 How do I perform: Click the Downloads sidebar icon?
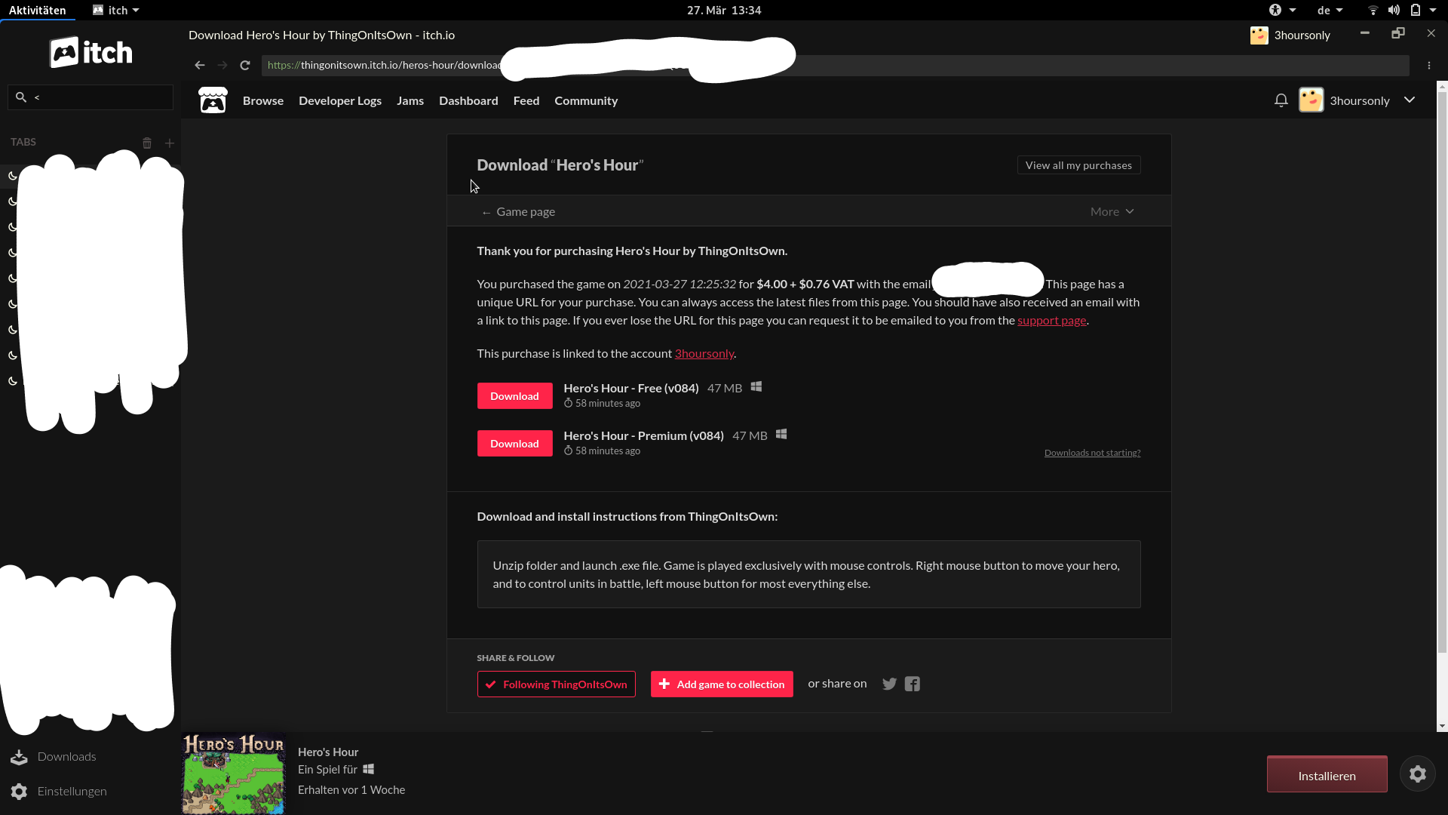coord(19,756)
